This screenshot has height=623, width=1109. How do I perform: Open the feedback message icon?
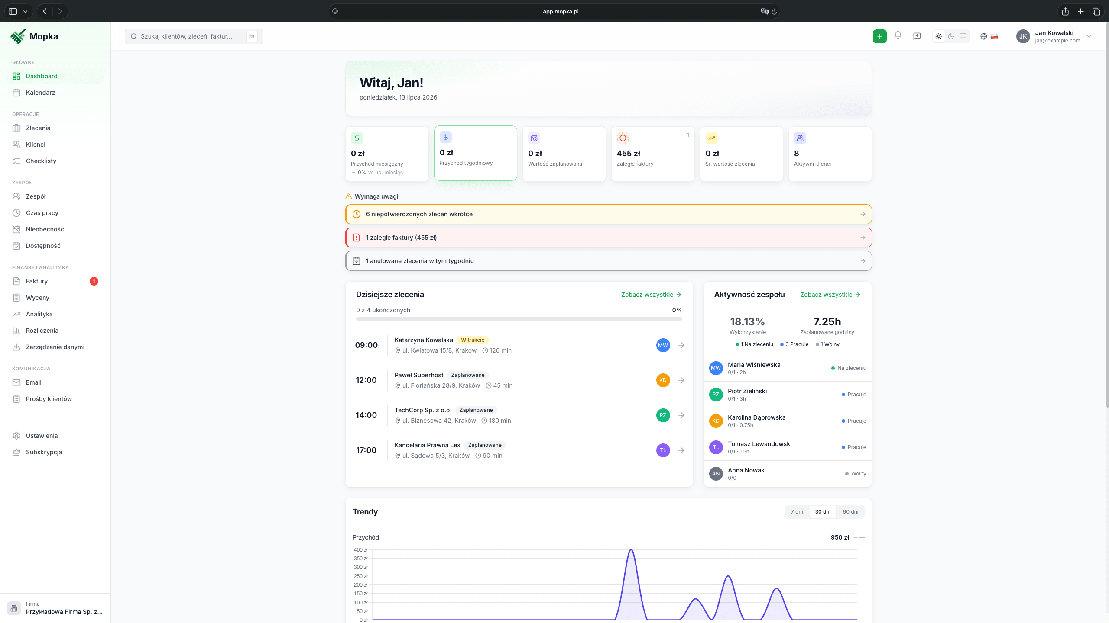[917, 36]
